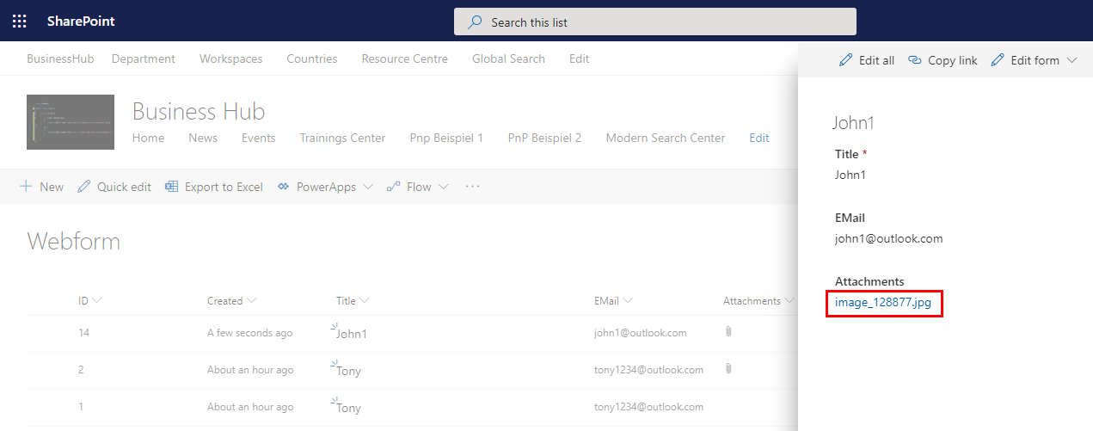Click the Business Hub site logo thumbnail
This screenshot has height=431, width=1093.
(x=71, y=122)
